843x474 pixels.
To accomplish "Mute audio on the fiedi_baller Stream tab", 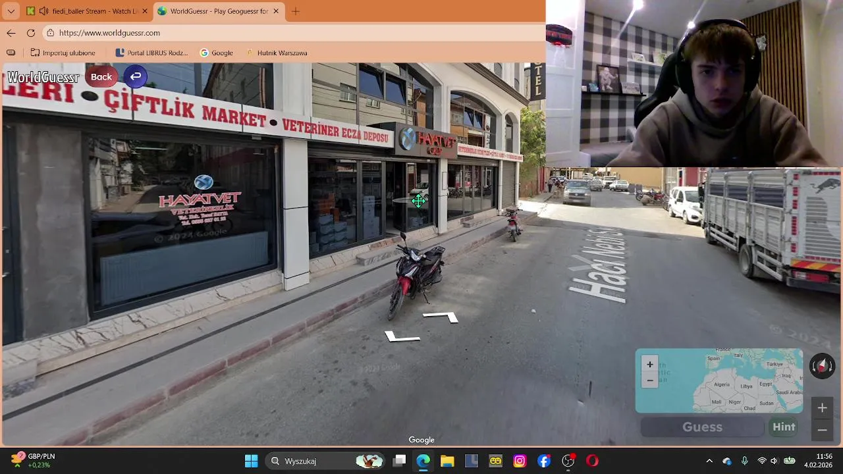I will (43, 11).
